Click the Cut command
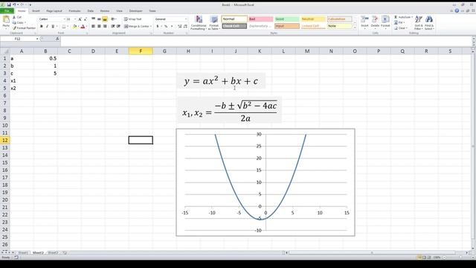This screenshot has width=476, height=268. click(17, 17)
